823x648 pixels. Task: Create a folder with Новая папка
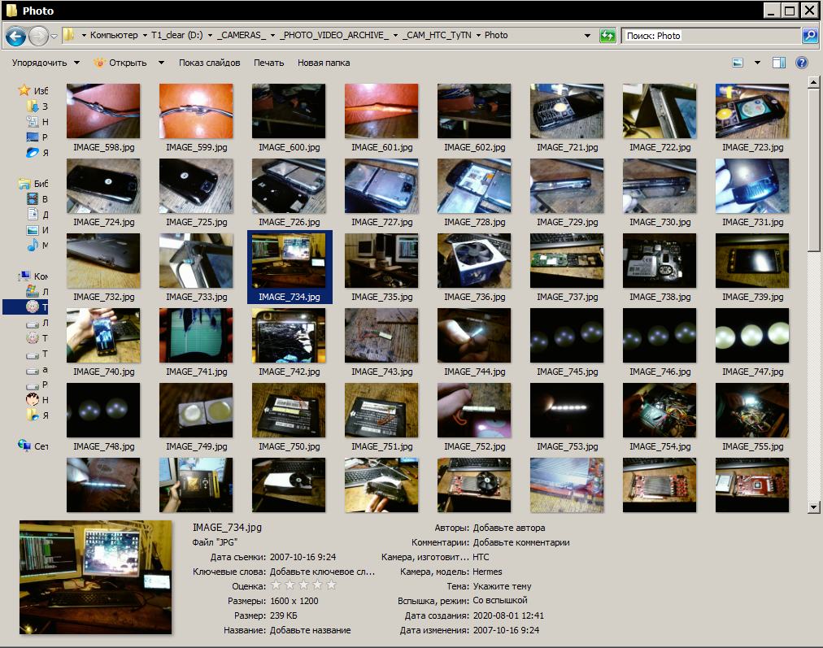pos(324,63)
